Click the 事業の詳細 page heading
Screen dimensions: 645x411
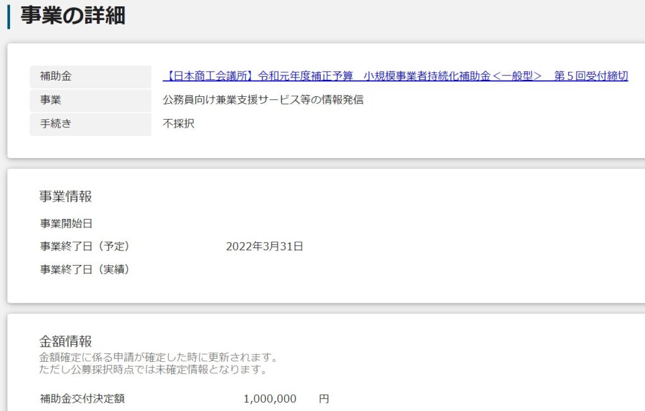click(x=73, y=16)
